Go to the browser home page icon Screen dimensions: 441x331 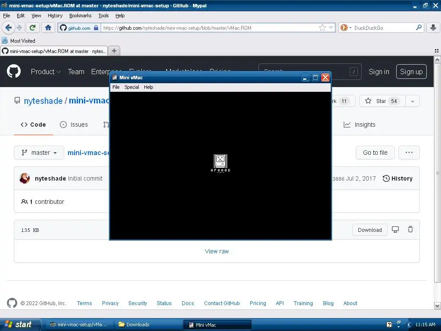pyautogui.click(x=48, y=28)
